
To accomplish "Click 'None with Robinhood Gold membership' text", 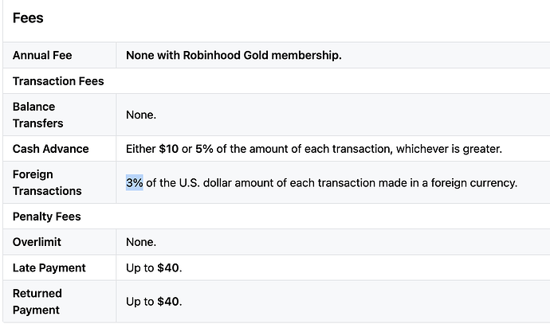I will coord(234,56).
